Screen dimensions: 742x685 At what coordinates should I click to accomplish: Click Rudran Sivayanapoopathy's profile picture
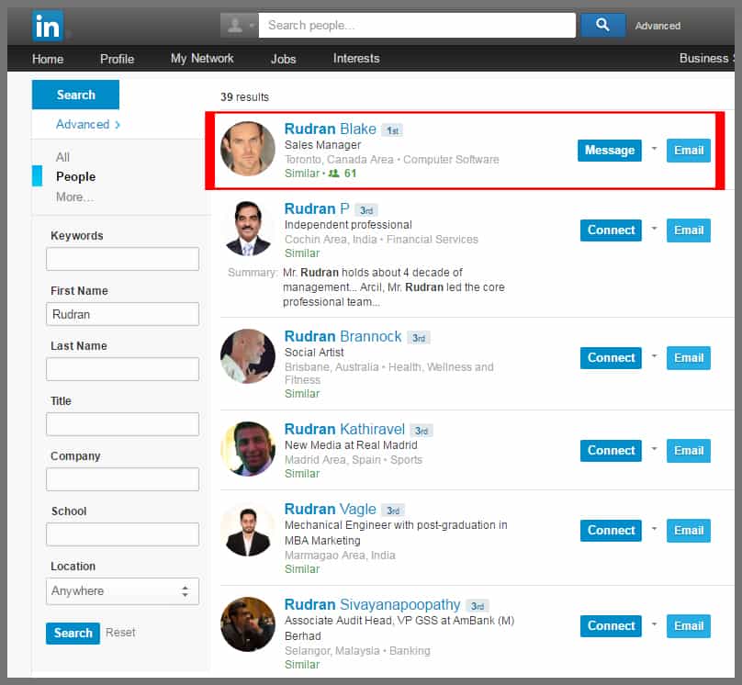(x=248, y=624)
